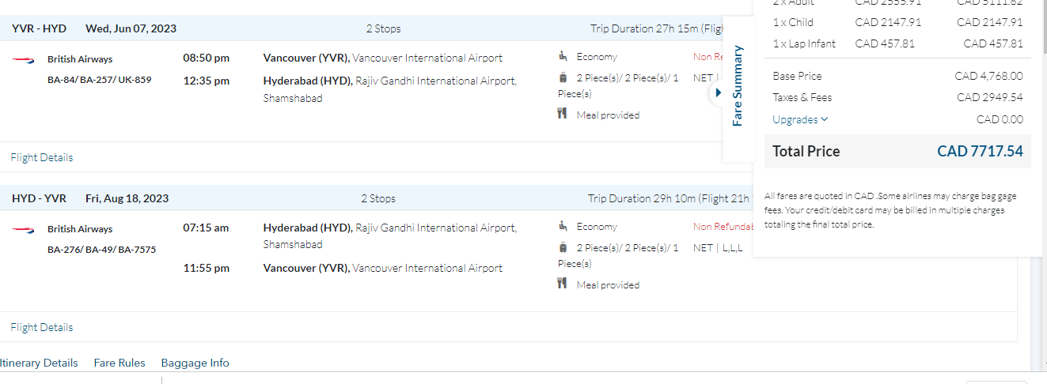The width and height of the screenshot is (1047, 384).
Task: Switch to the Fare Rules tab
Action: (x=119, y=363)
